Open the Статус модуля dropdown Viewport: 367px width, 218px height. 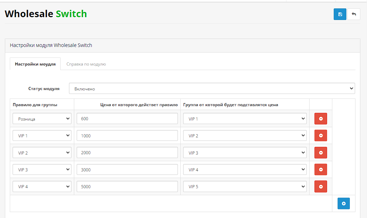[212, 89]
